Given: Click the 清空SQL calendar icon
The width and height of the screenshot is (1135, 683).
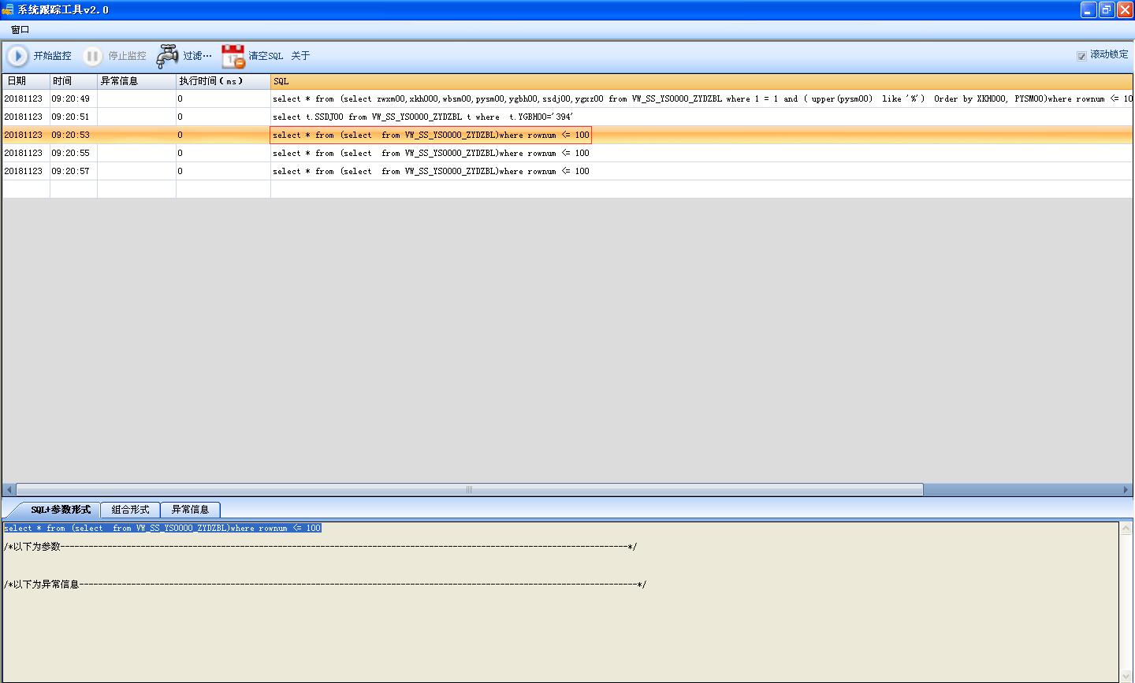Looking at the screenshot, I should [x=233, y=56].
